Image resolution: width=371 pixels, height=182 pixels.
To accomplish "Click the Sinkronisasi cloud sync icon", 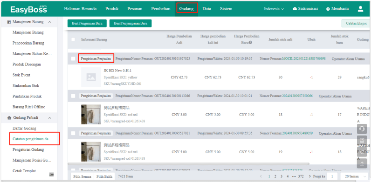I will (x=295, y=9).
